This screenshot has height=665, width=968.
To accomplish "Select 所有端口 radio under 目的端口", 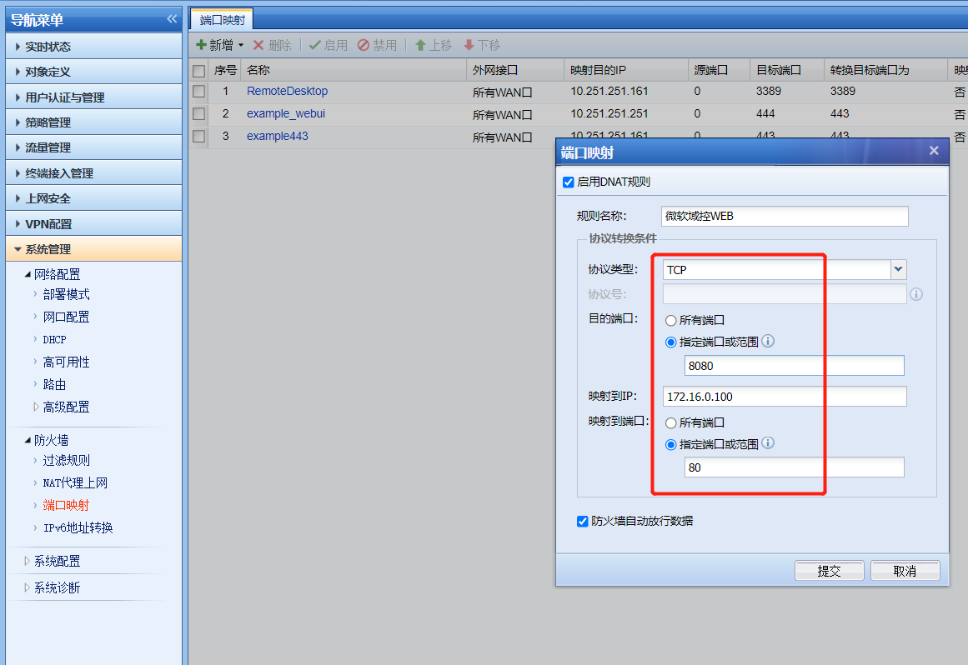I will pyautogui.click(x=671, y=320).
